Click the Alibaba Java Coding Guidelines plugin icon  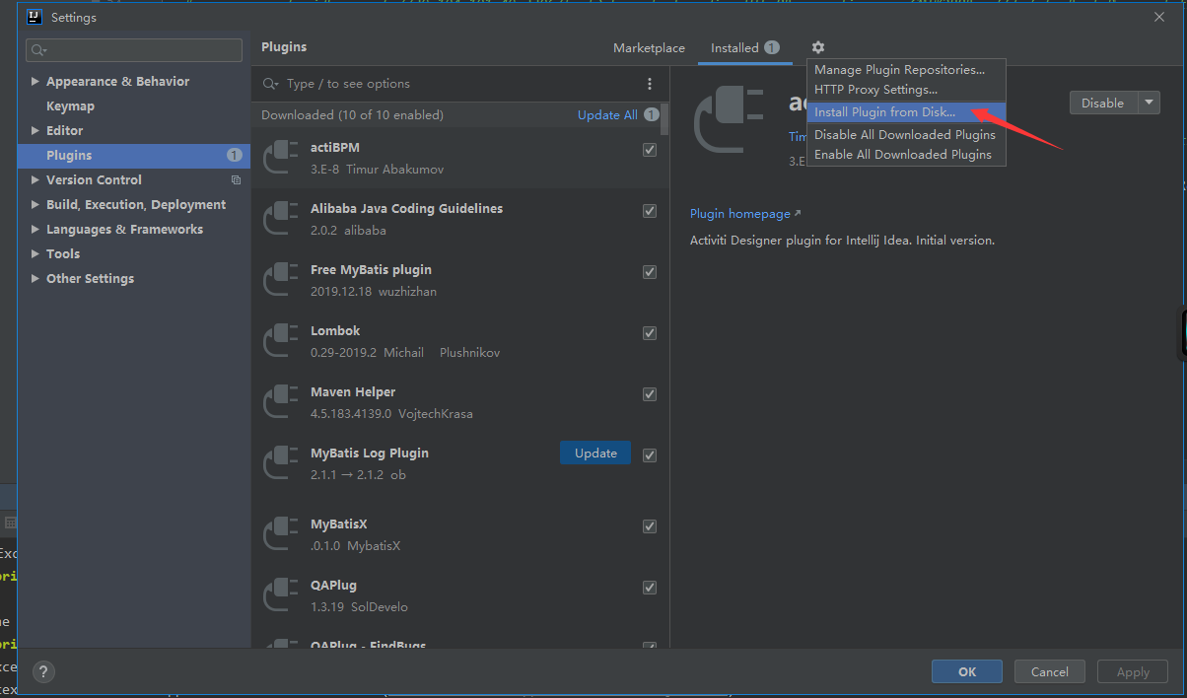point(281,219)
